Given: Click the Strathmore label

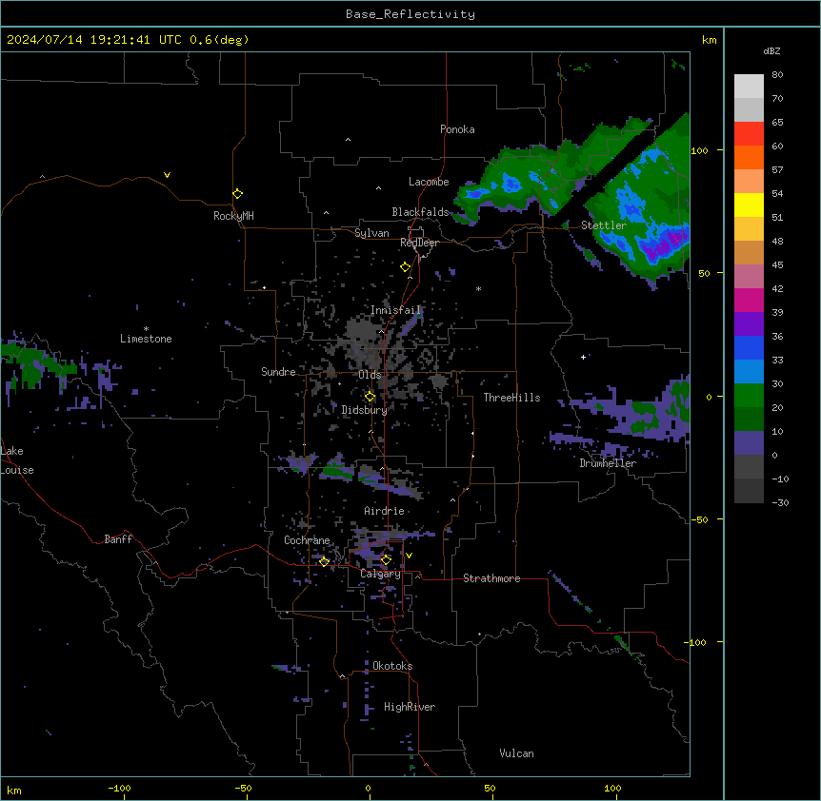Looking at the screenshot, I should (491, 578).
